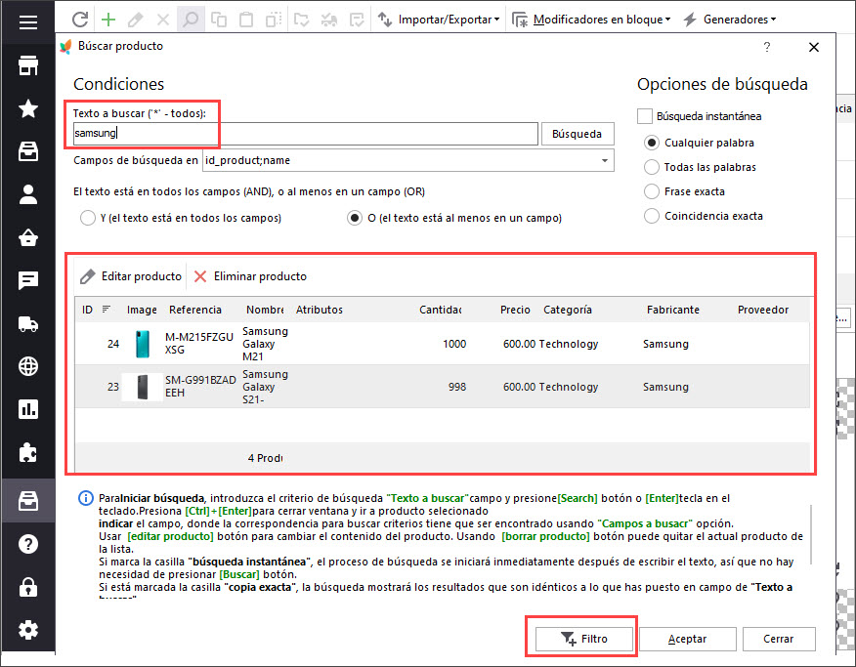Click the help text scrollbar
This screenshot has height=667, width=856.
click(811, 534)
